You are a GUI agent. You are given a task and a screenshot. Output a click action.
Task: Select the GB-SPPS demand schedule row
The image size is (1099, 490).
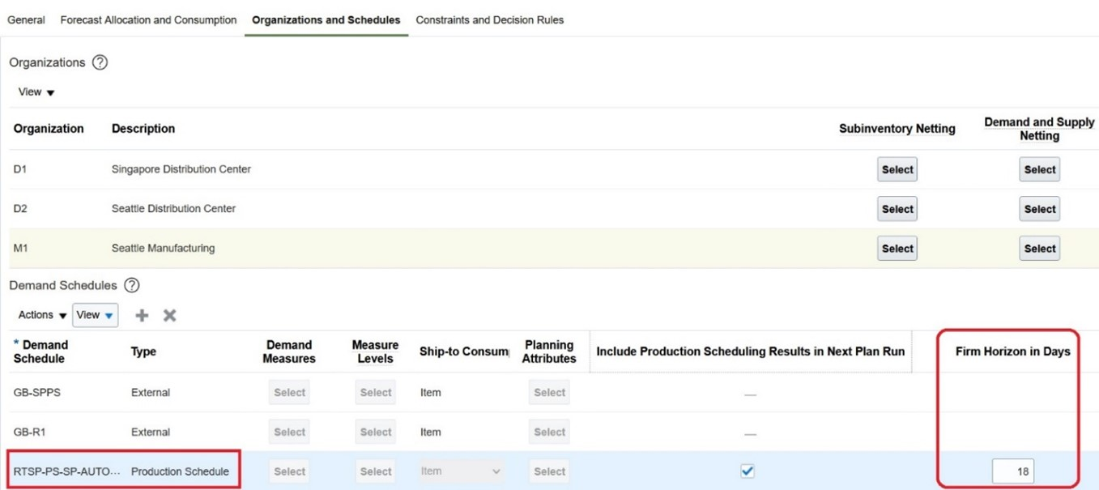(37, 393)
